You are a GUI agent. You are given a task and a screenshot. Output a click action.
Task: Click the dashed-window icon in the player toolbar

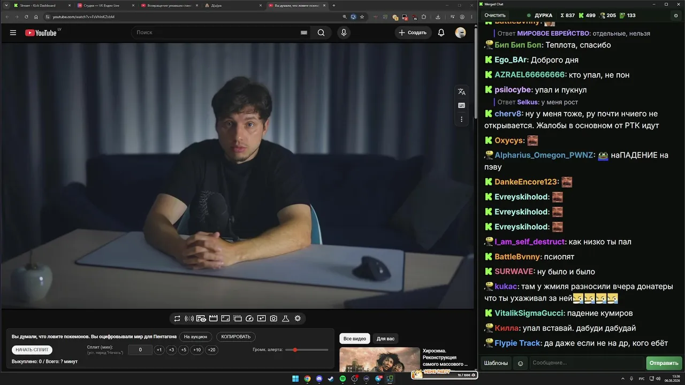[238, 318]
